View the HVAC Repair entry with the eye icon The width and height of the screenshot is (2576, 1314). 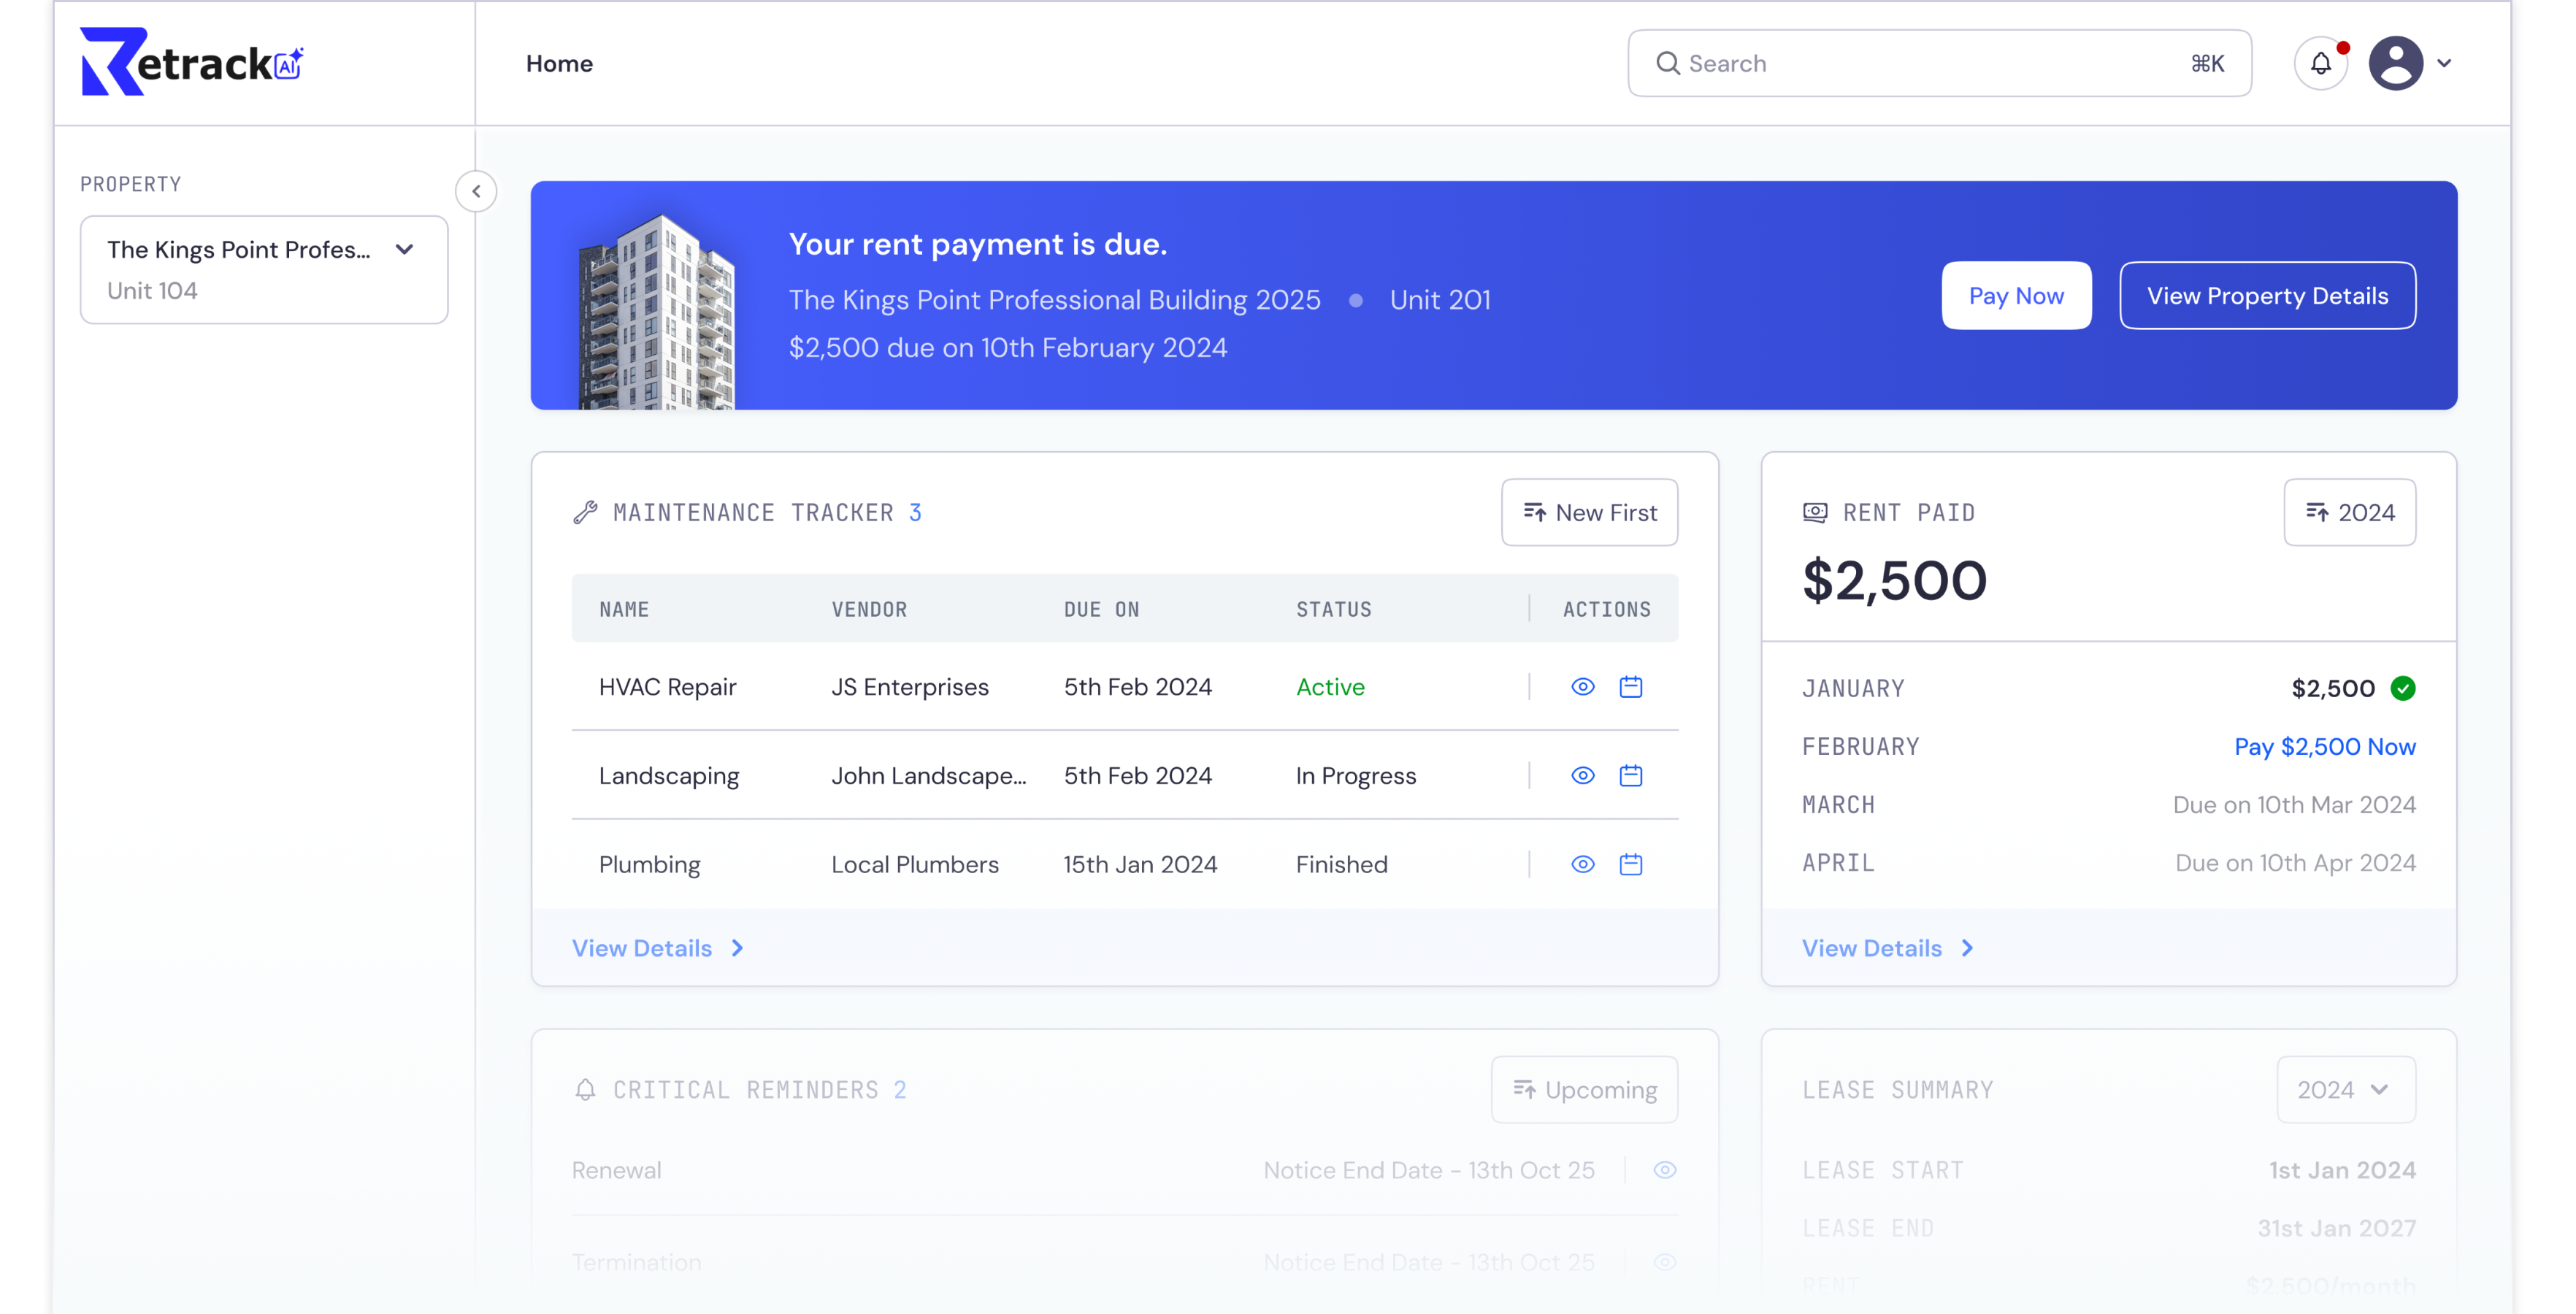pos(1582,687)
